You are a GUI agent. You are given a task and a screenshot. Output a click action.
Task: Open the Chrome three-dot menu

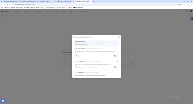[x=191, y=5]
